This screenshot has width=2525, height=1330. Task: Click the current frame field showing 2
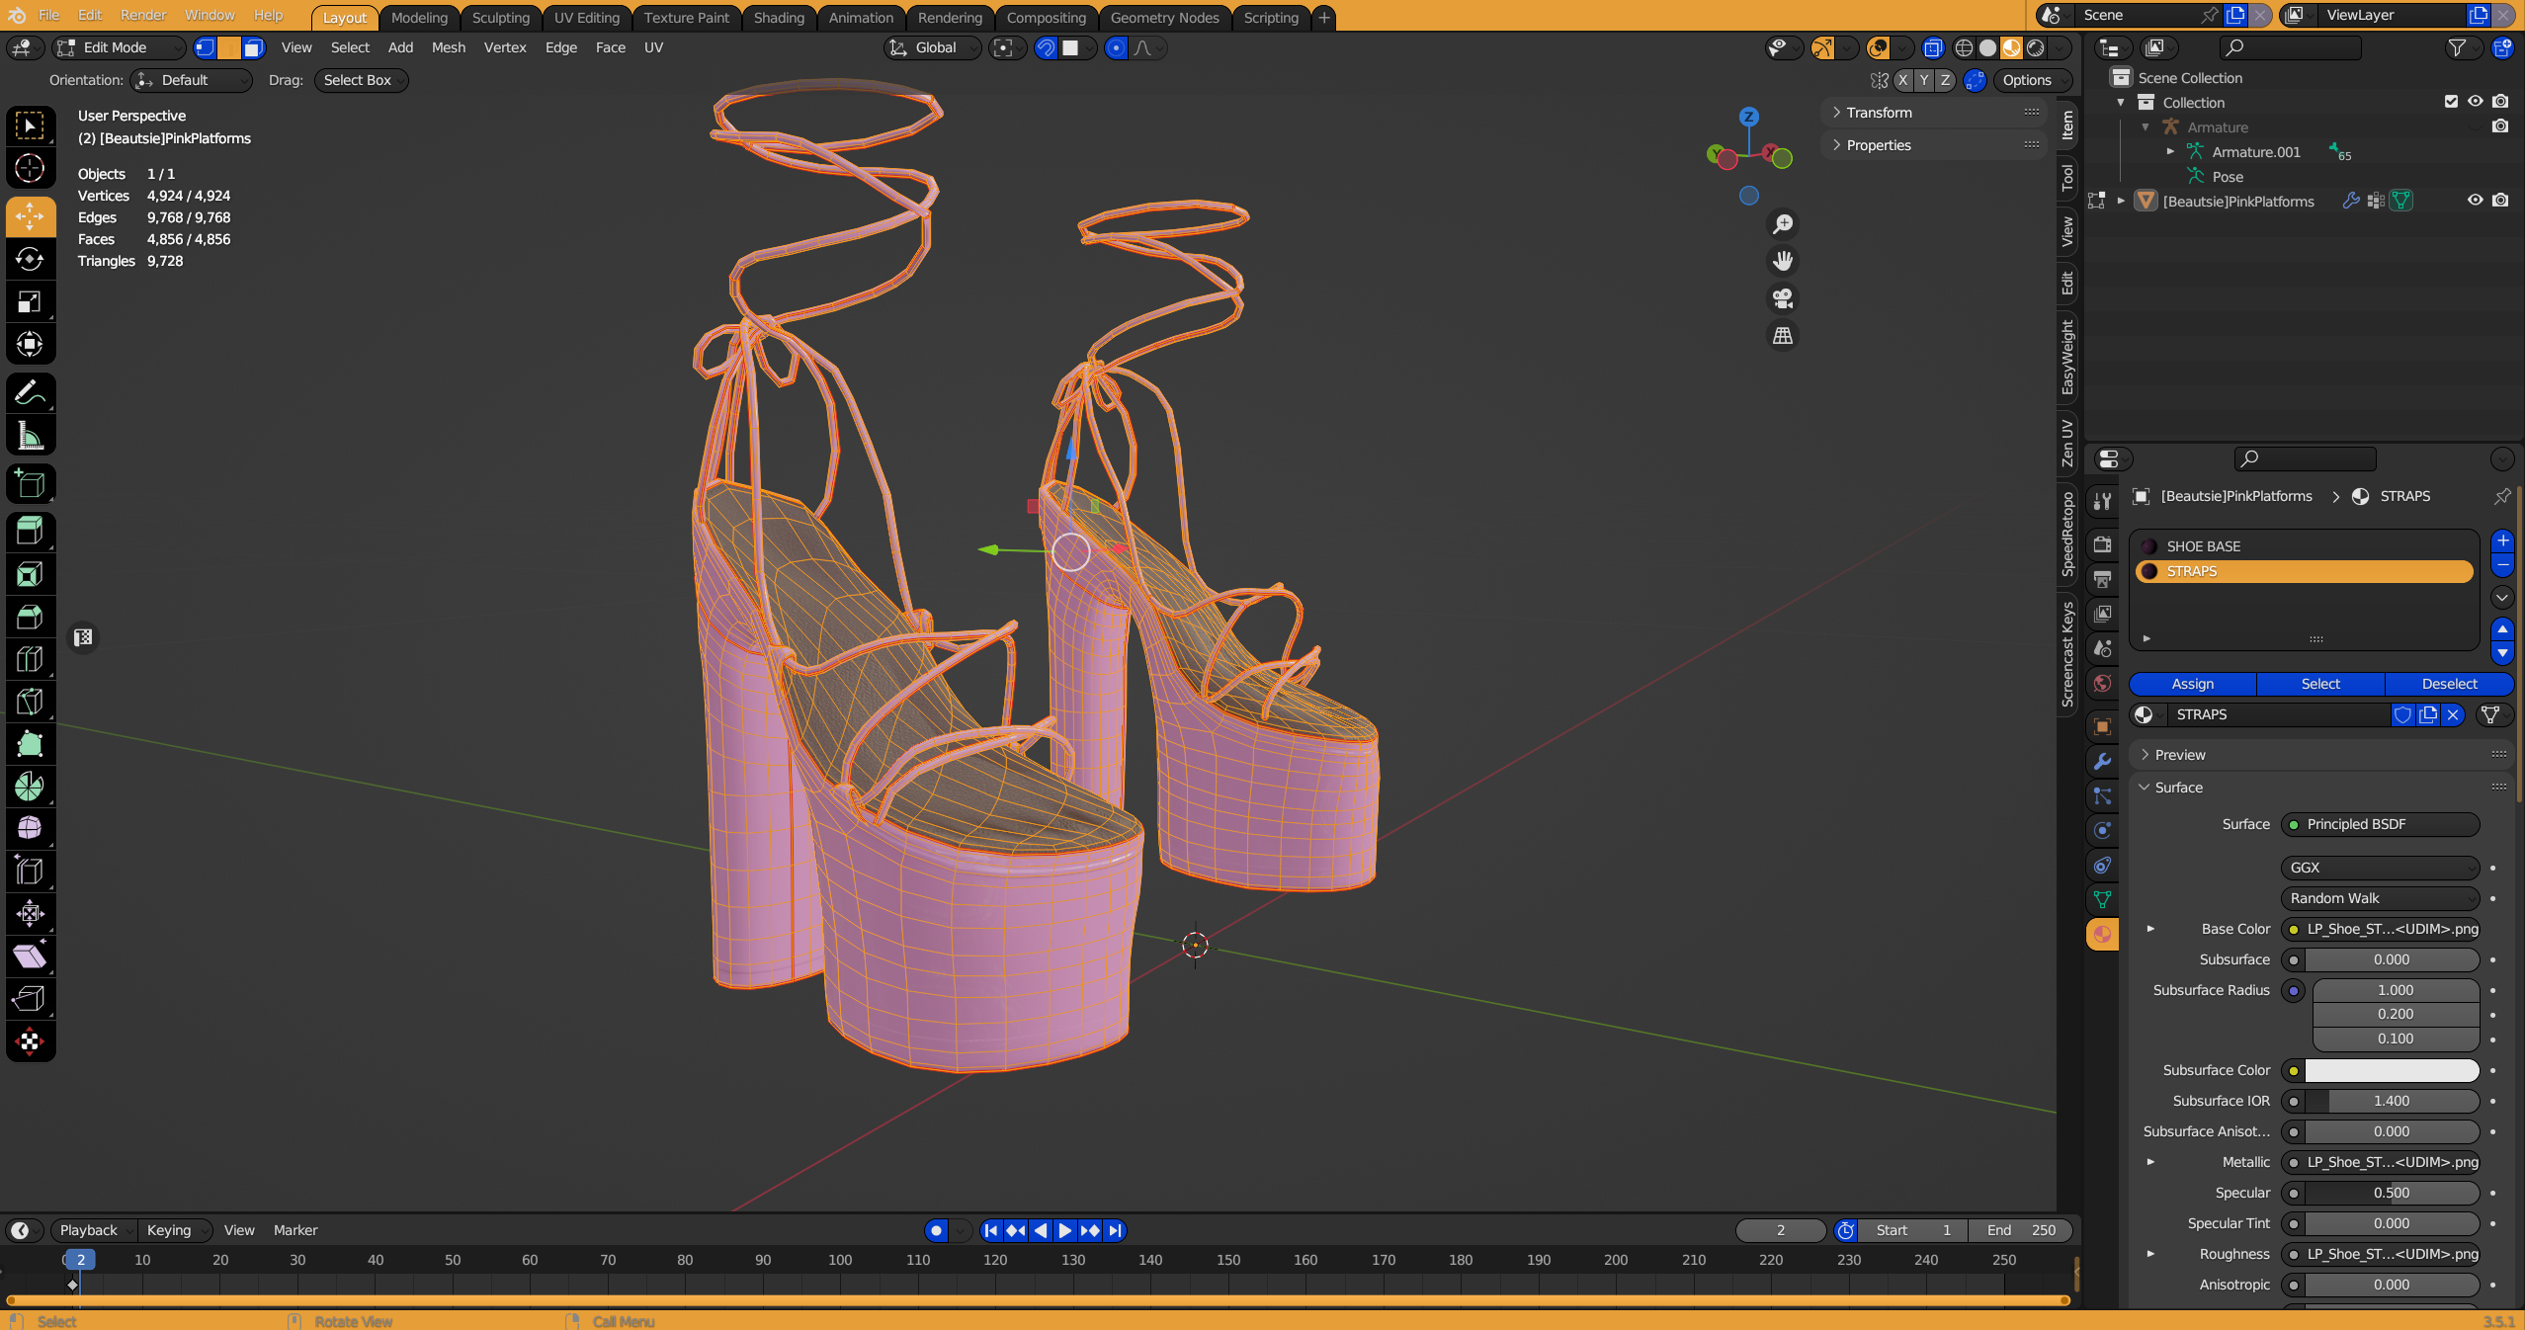point(1780,1230)
